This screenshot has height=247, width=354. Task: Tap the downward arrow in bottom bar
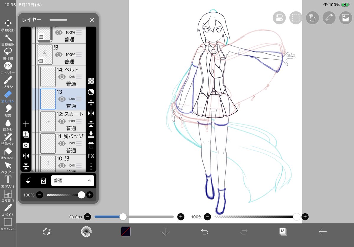pyautogui.click(x=165, y=232)
